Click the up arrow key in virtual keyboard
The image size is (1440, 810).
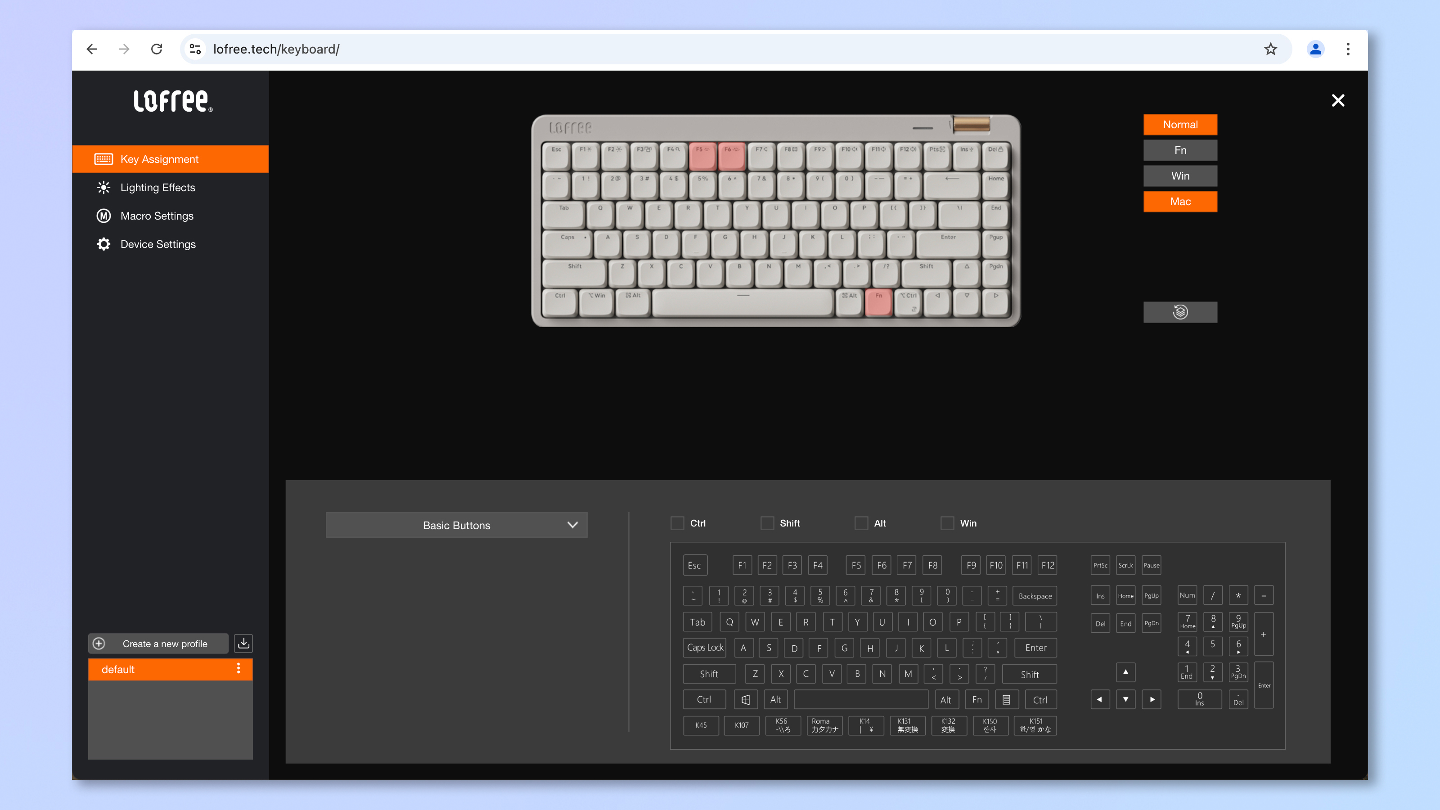point(1125,672)
